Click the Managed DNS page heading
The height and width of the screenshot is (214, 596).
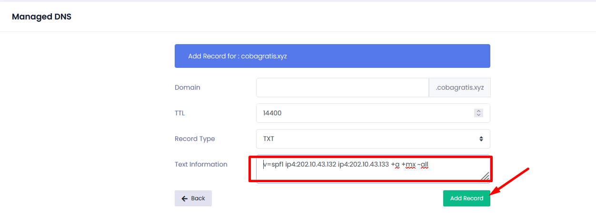pos(41,17)
